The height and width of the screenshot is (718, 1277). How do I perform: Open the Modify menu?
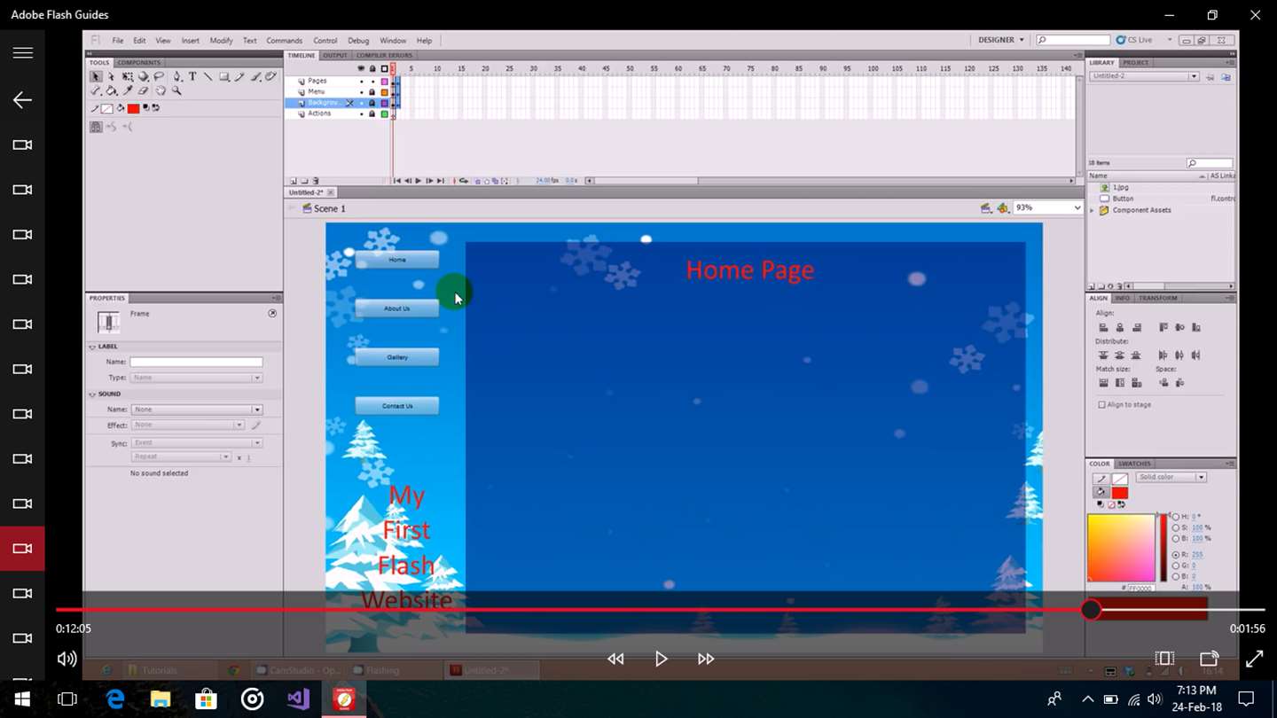pos(221,41)
